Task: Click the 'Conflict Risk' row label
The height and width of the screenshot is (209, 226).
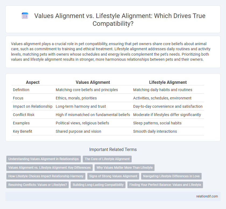Action: 24,115
